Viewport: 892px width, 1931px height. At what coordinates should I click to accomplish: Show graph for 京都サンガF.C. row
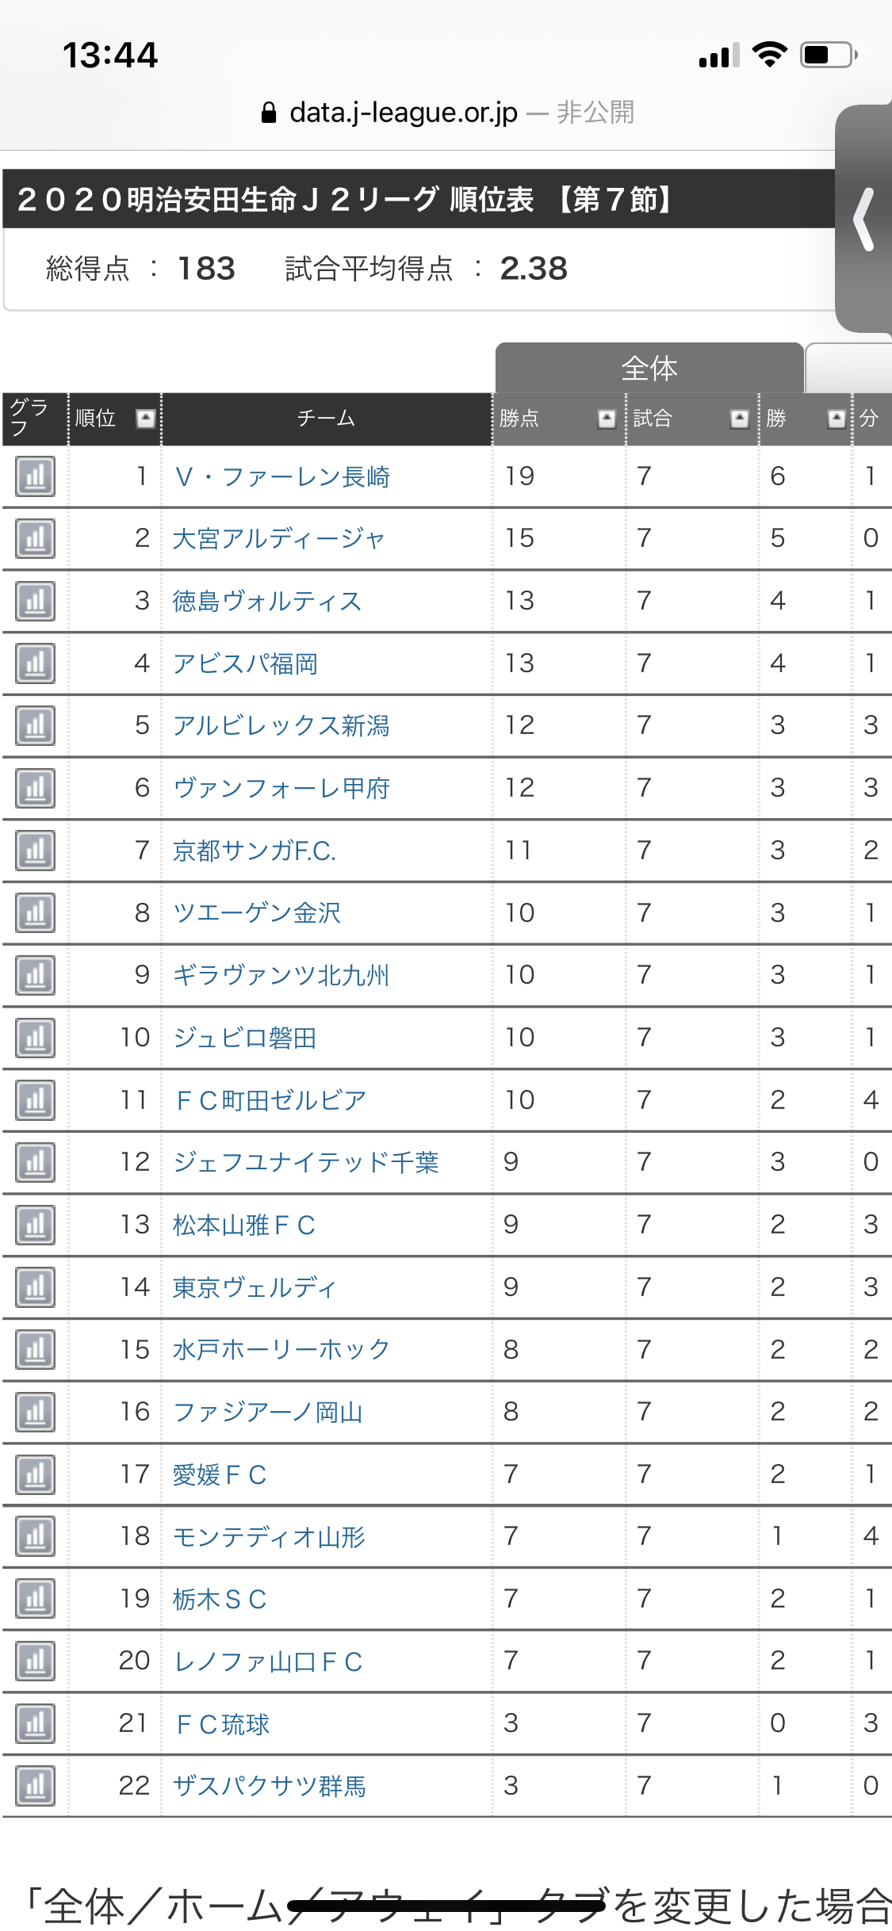point(35,851)
